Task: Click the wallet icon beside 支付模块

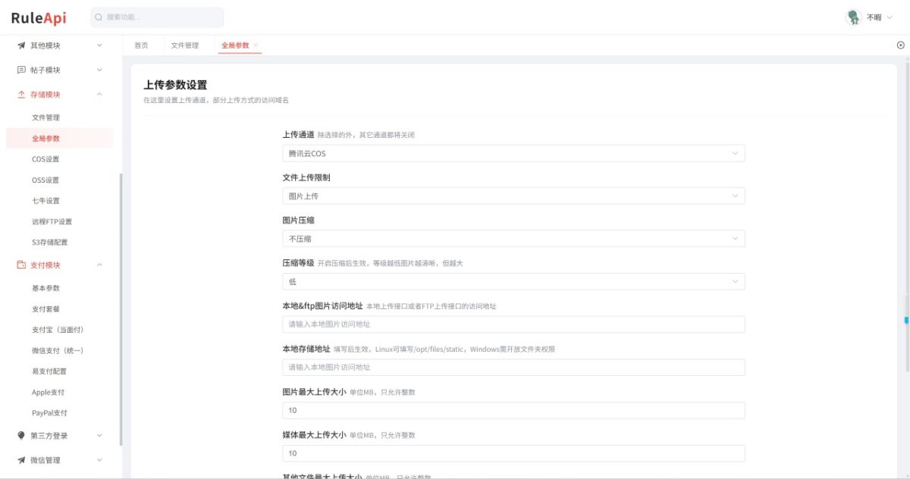Action: point(21,265)
